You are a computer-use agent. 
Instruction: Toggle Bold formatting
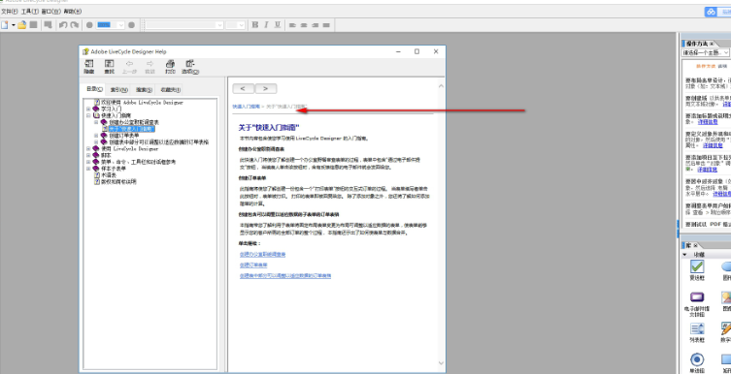point(255,25)
